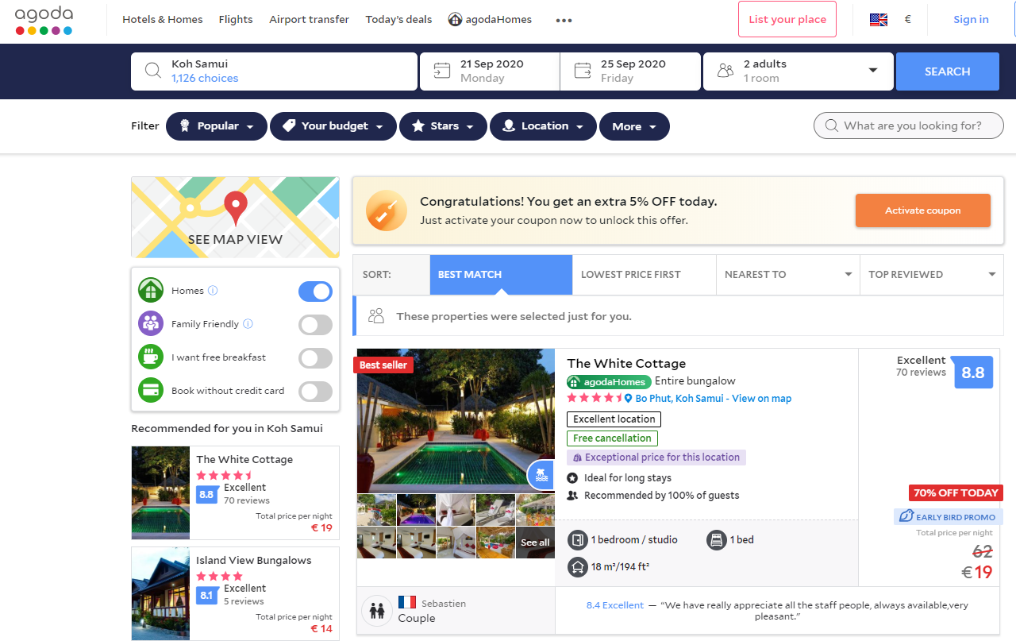
Task: Click the swimming pool badge on White Cottage photo
Action: pos(541,475)
